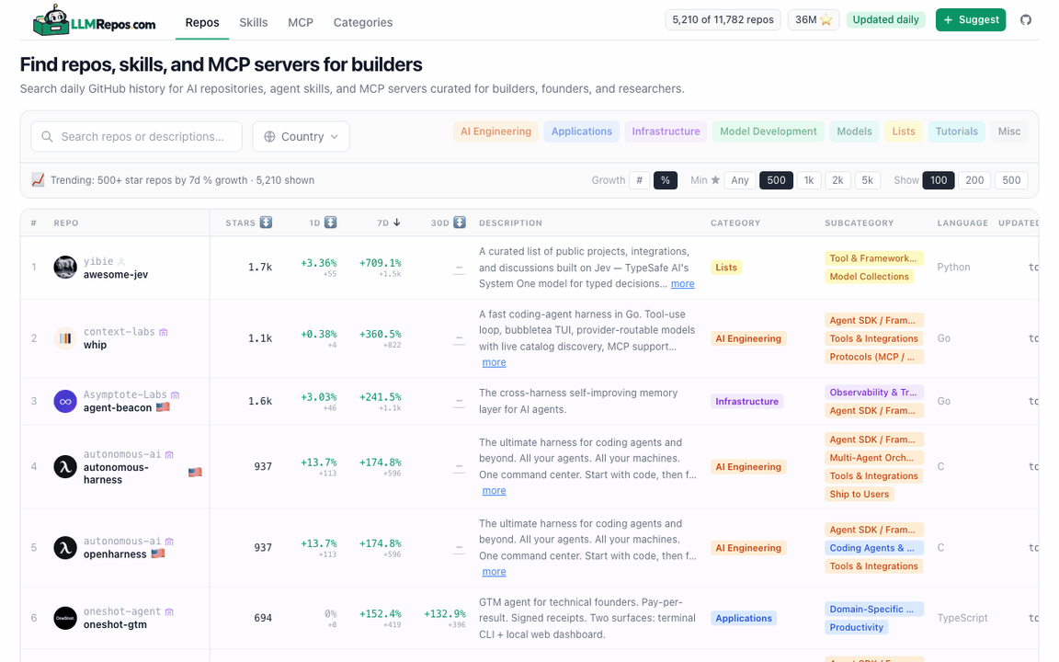Click the oneshot-gtm avatar icon
Image resolution: width=1059 pixels, height=662 pixels.
click(x=65, y=618)
